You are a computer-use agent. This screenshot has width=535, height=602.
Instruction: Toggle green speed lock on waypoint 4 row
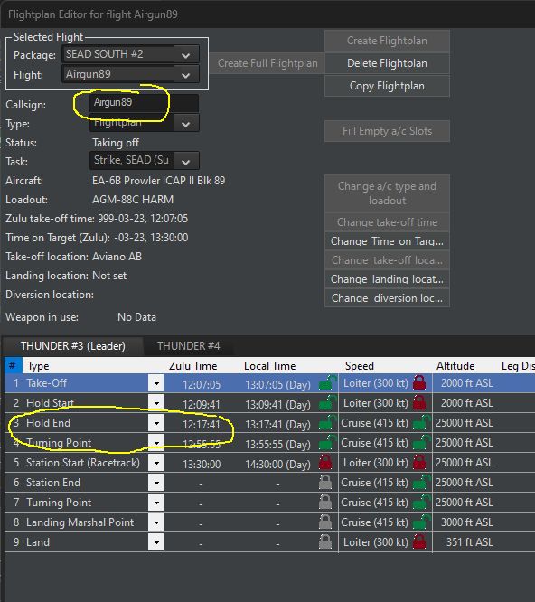[x=421, y=443]
